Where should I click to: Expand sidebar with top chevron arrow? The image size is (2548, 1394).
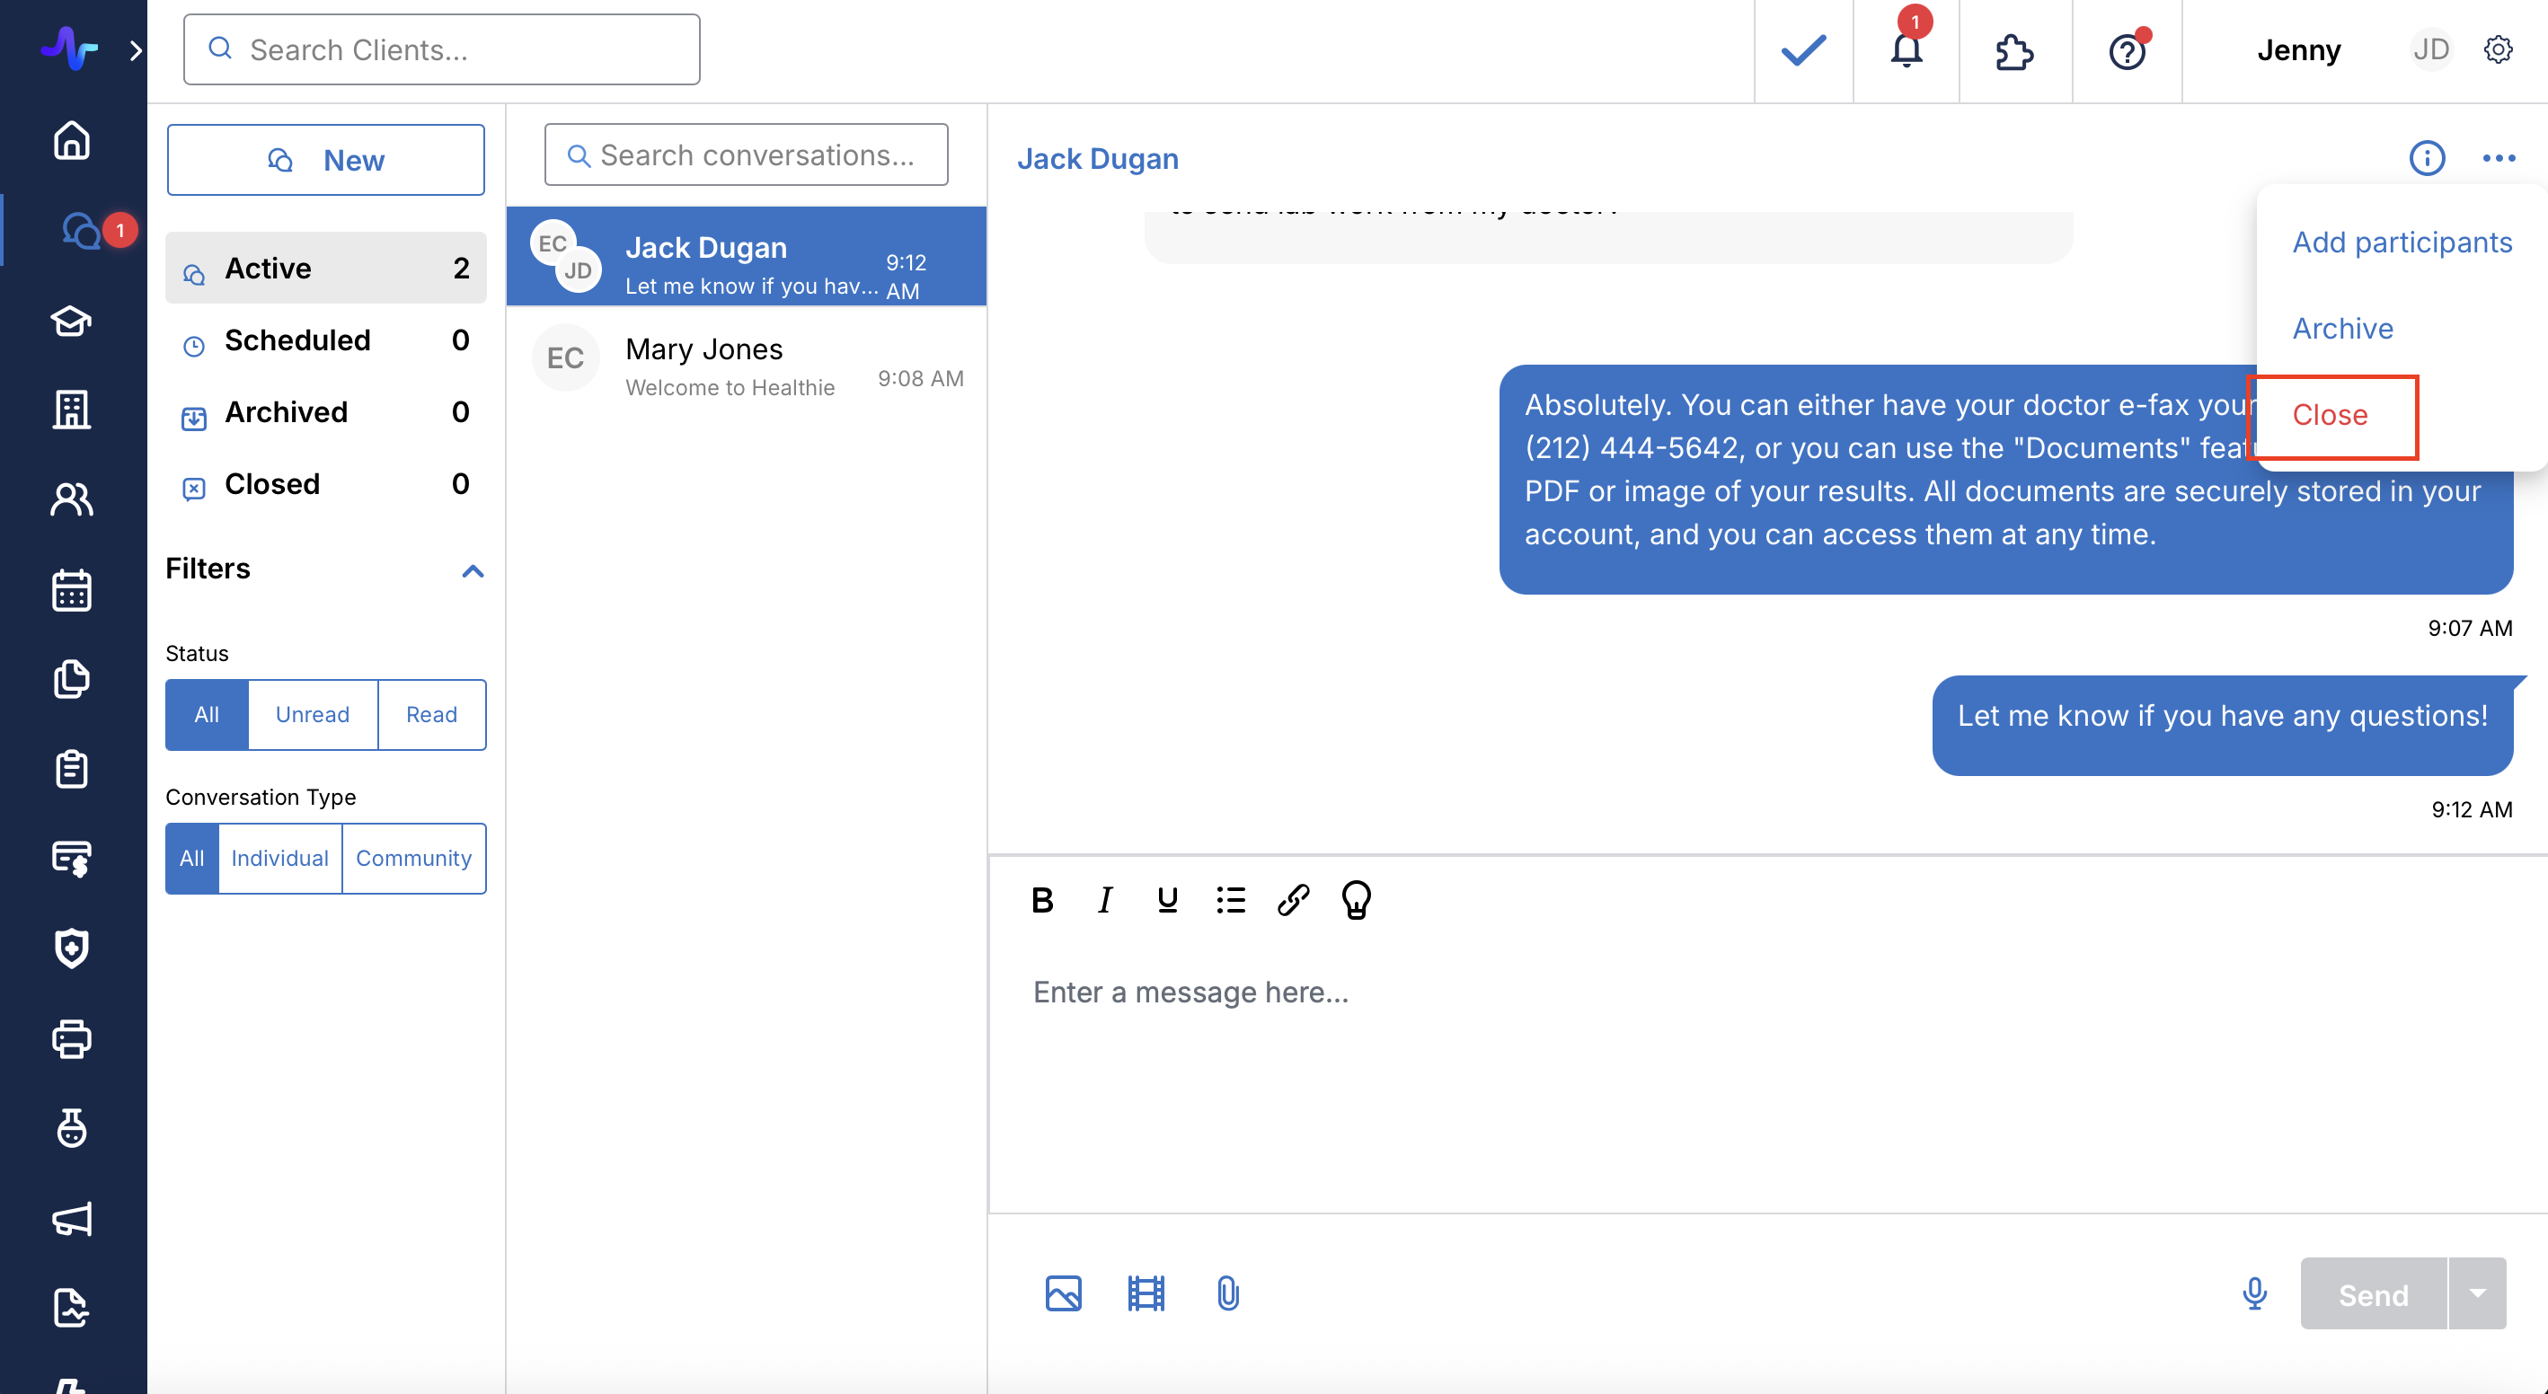136,50
